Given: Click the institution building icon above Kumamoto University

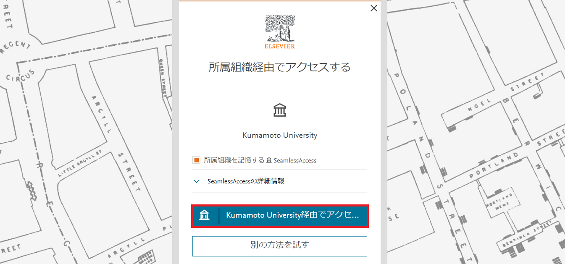Looking at the screenshot, I should pyautogui.click(x=280, y=110).
